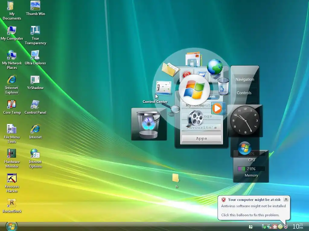Close the 'Your computer might be at risk' balloon

pyautogui.click(x=286, y=199)
